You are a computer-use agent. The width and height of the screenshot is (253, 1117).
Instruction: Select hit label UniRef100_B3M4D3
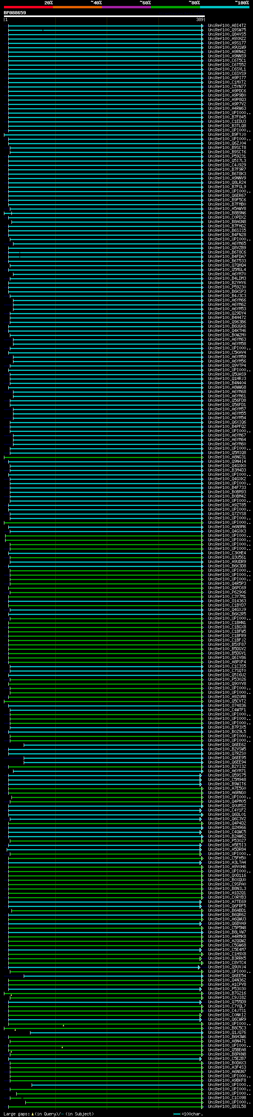click(227, 470)
